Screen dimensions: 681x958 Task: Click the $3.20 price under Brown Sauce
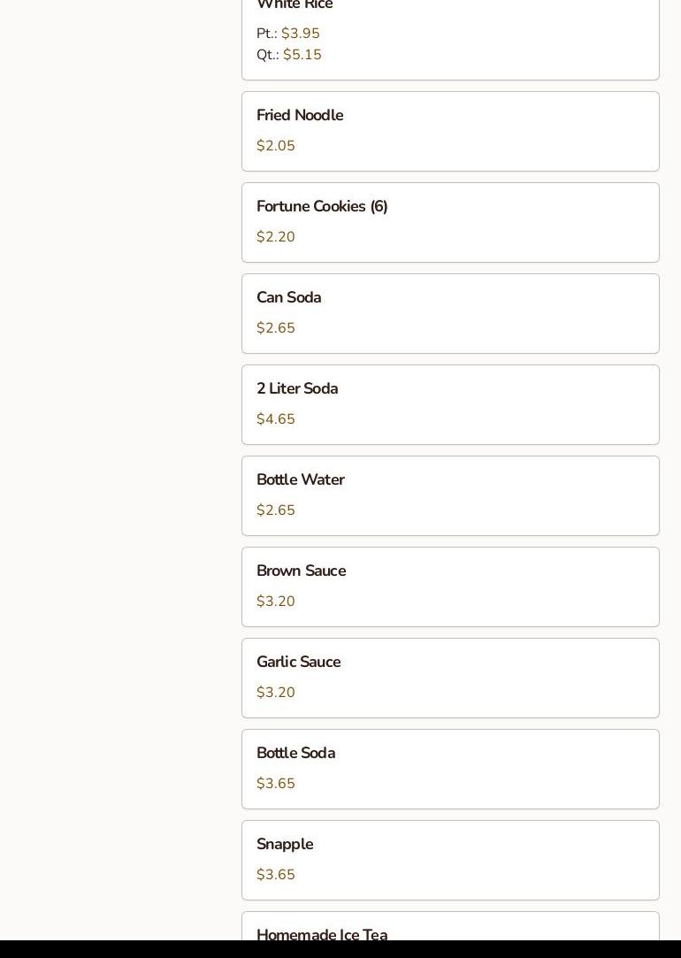[x=276, y=602]
